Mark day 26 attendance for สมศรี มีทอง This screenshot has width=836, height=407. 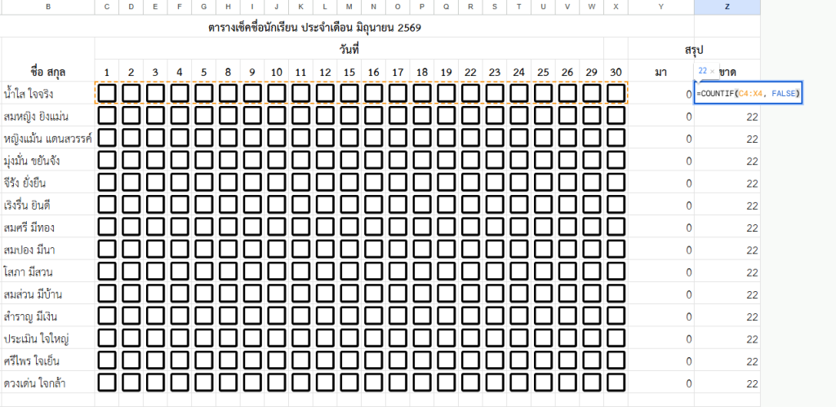(567, 228)
